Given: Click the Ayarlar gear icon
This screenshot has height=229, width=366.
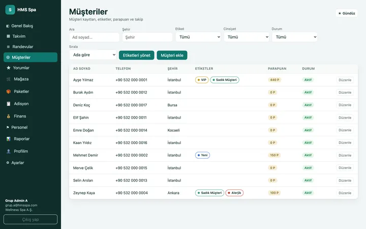Looking at the screenshot, I should tap(8, 163).
